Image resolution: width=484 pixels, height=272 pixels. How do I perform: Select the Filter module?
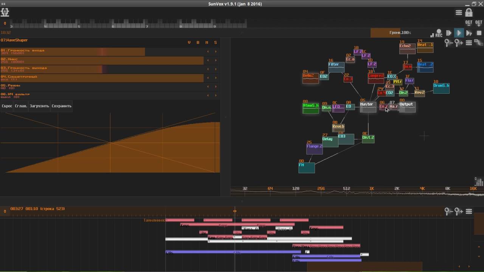click(336, 67)
